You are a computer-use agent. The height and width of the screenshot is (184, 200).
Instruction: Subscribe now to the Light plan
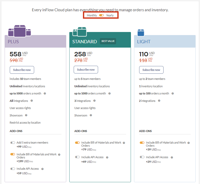[x=151, y=70]
